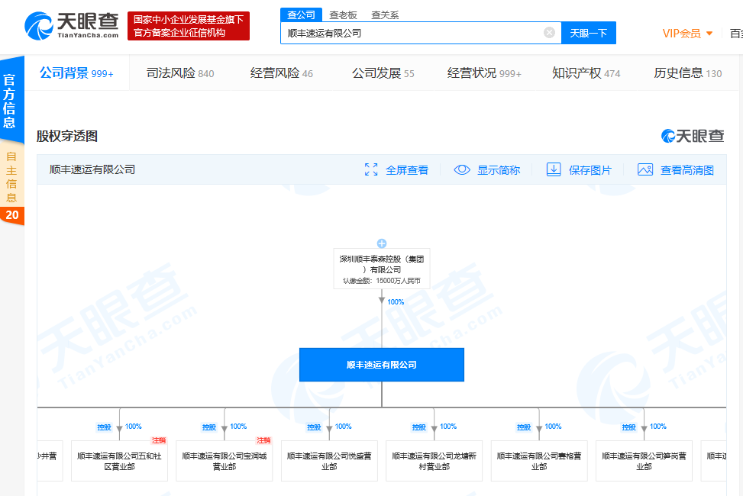Toggle the eye icon for short names
The height and width of the screenshot is (496, 743).
coord(462,169)
